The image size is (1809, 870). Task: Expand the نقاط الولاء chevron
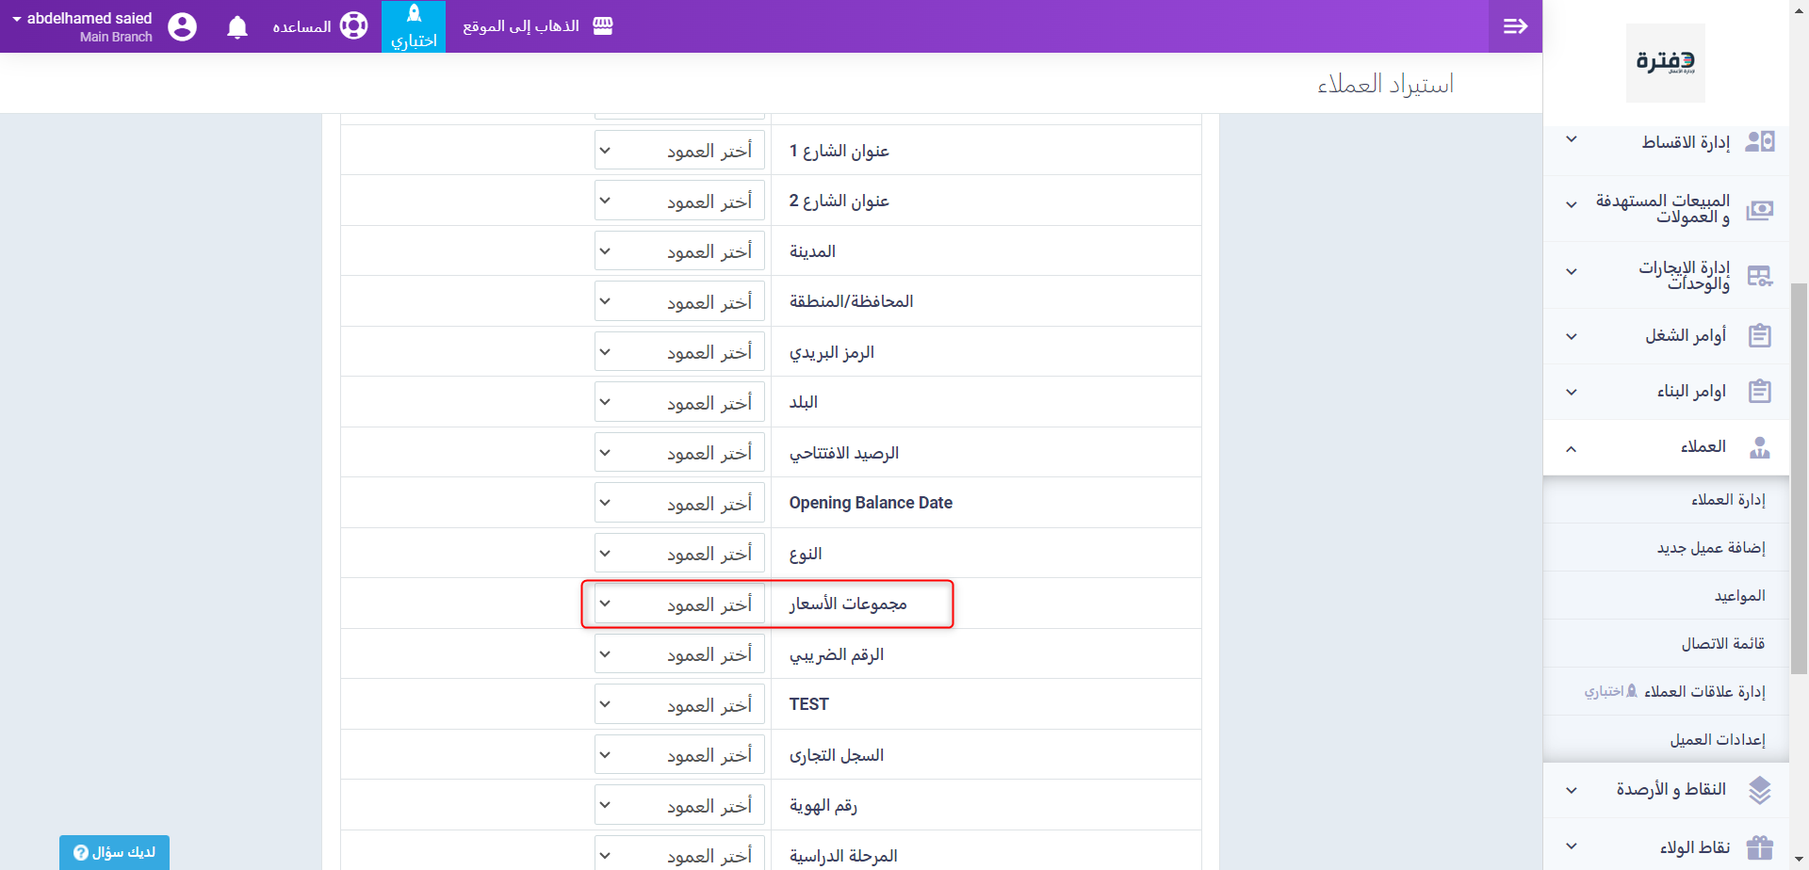point(1572,846)
